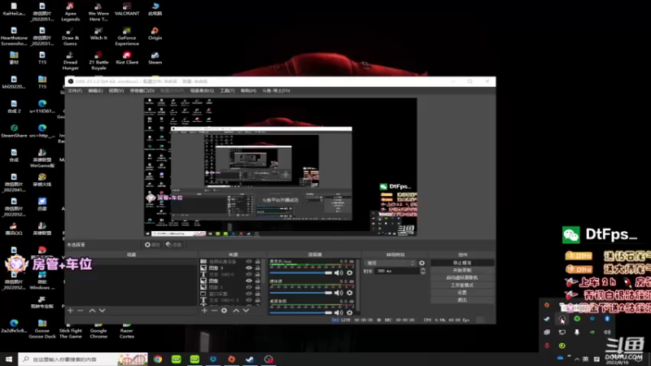651x366 pixels.
Task: Open Steam desktop shortcut
Action: click(x=155, y=58)
